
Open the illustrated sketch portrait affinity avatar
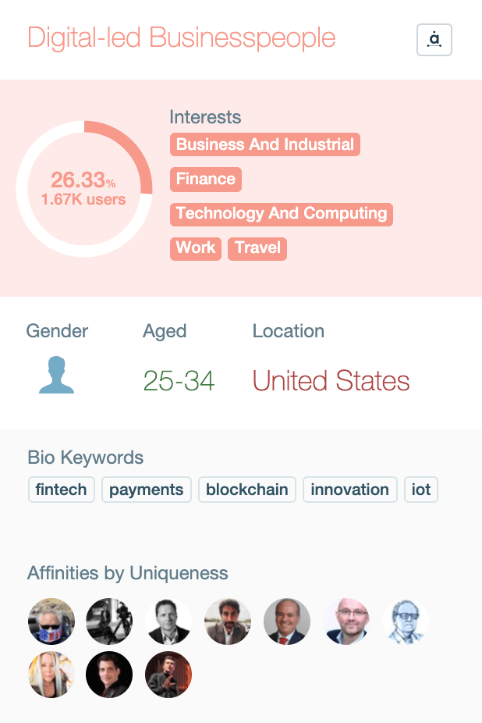[x=406, y=622]
